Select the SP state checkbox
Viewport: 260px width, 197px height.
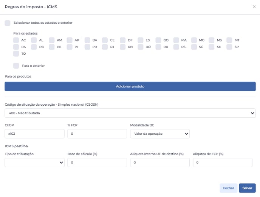(229, 47)
